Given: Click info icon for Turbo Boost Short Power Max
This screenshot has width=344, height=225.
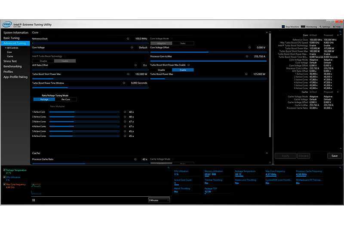Looking at the screenshot, I should coord(128,74).
